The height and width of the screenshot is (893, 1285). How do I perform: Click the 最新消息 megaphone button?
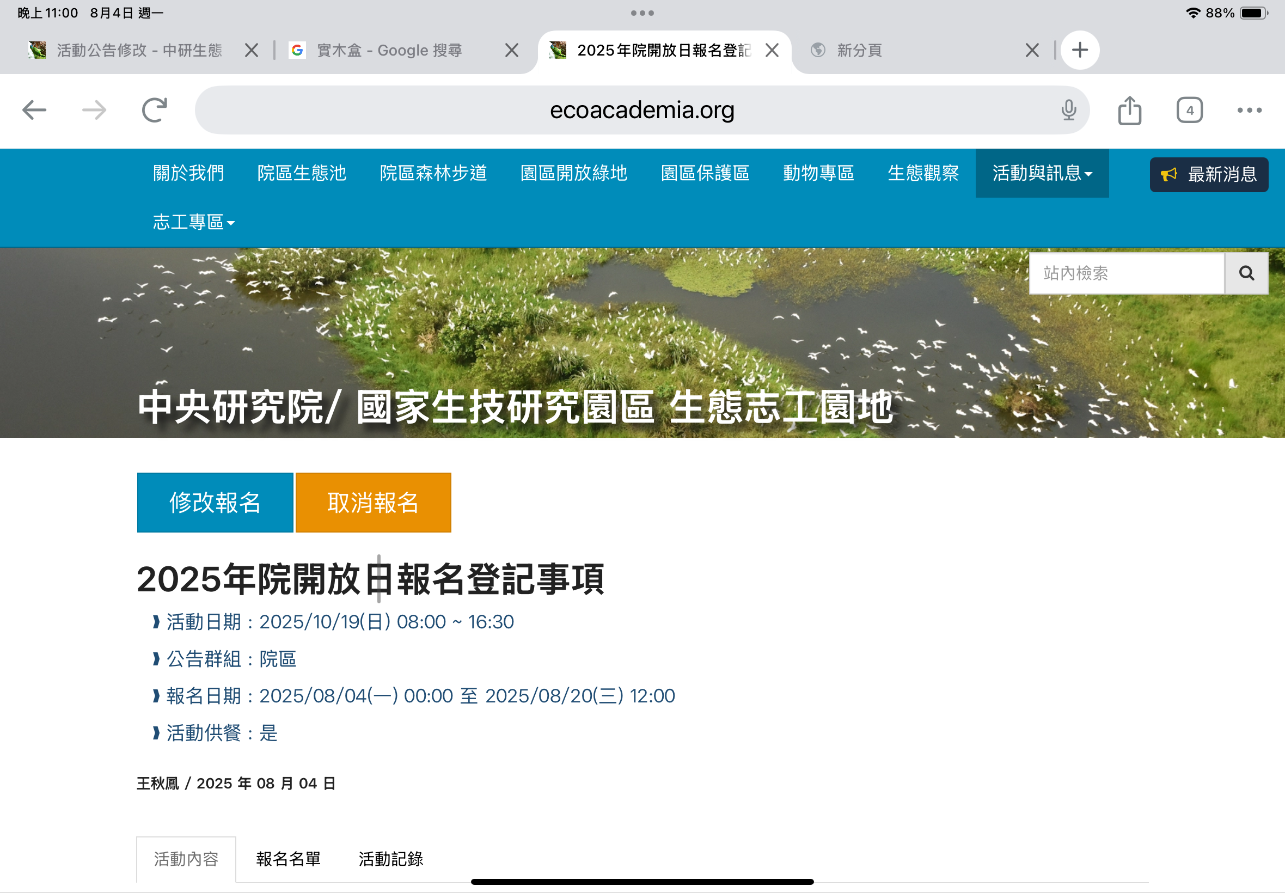(1208, 175)
